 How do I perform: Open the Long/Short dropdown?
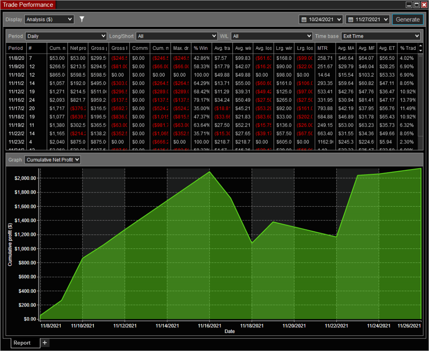pos(176,36)
